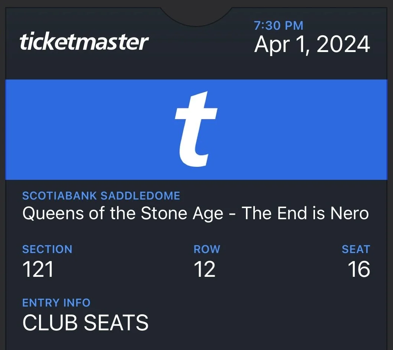Tap the CLUB SEATS entry text
This screenshot has height=350, width=393.
(85, 323)
